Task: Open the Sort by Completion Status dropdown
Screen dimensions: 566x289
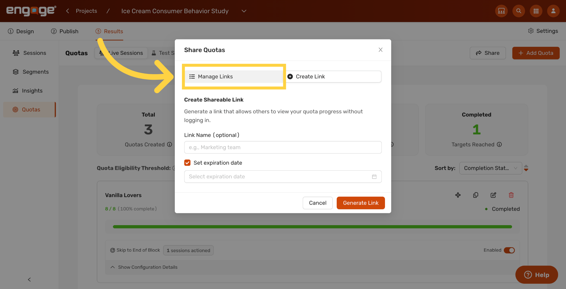Action: point(491,168)
